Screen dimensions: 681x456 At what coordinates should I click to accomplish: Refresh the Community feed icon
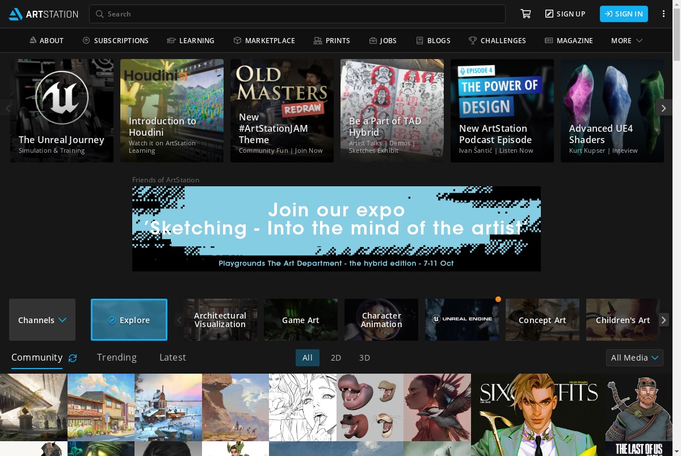click(x=73, y=358)
